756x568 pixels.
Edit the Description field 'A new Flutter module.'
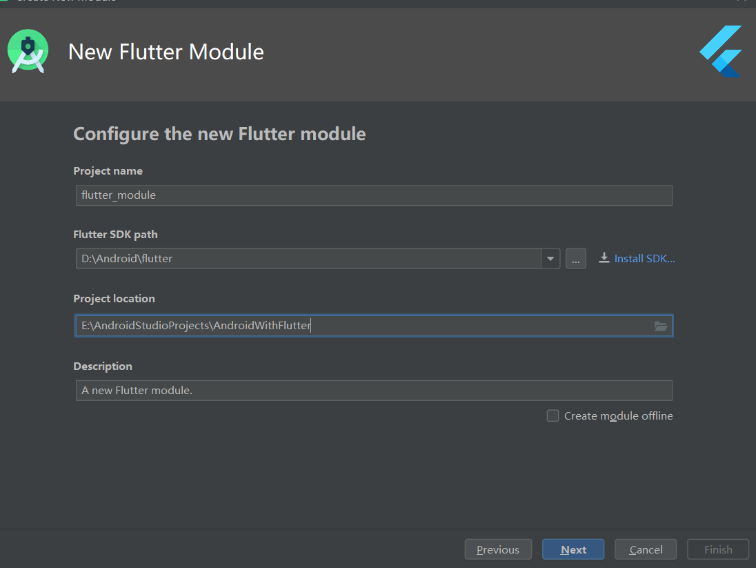[374, 391]
